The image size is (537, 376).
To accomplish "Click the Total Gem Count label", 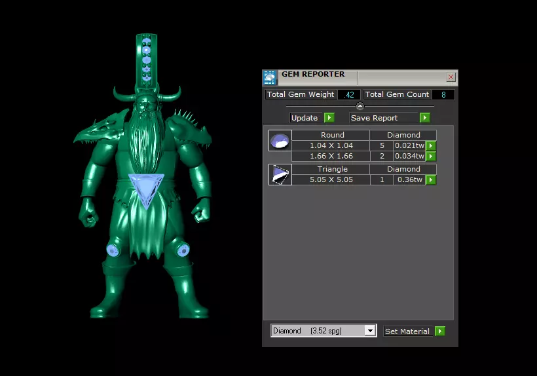I will coord(397,94).
